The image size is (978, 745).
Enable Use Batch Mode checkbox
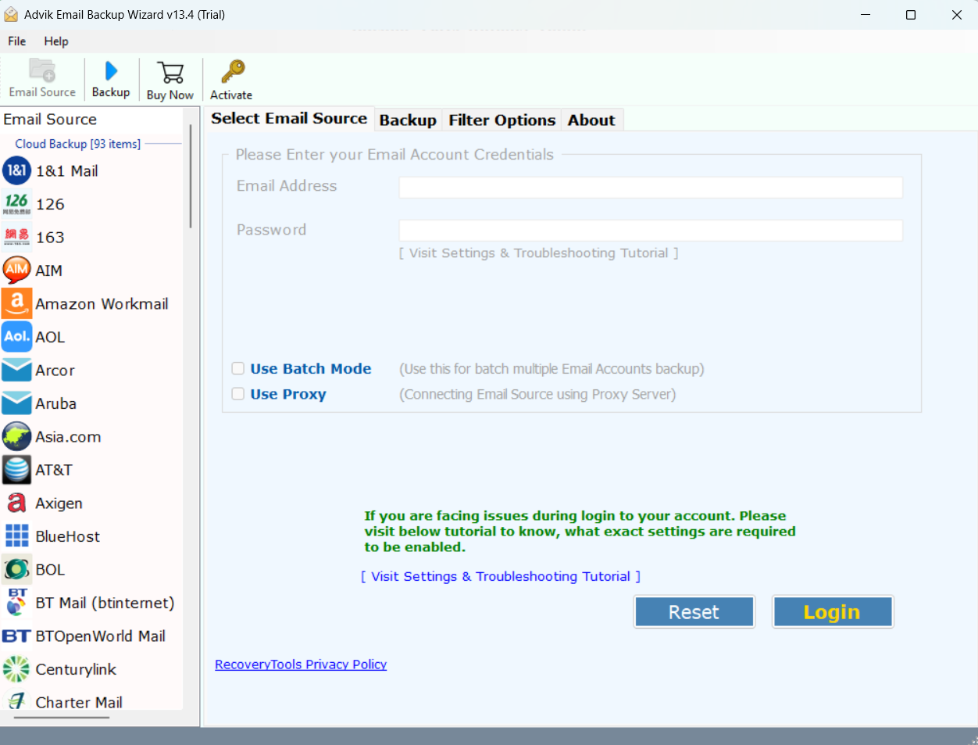tap(238, 368)
